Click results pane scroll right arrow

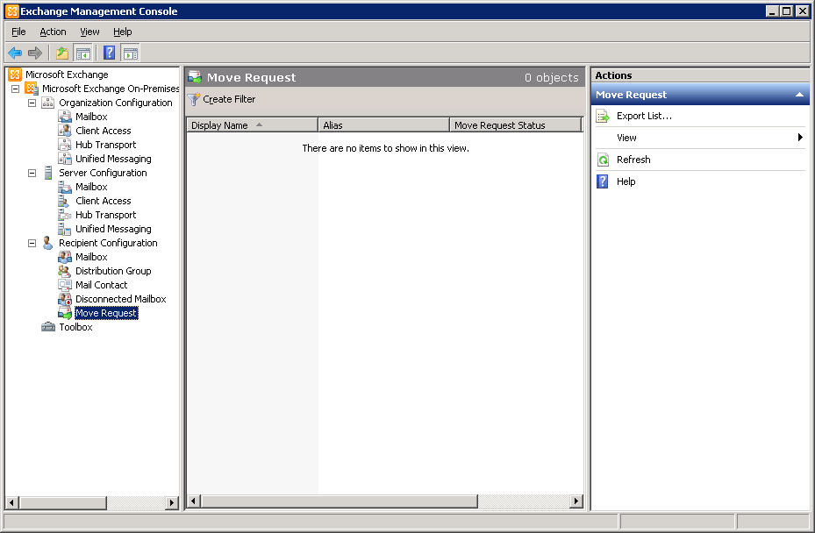click(x=576, y=501)
